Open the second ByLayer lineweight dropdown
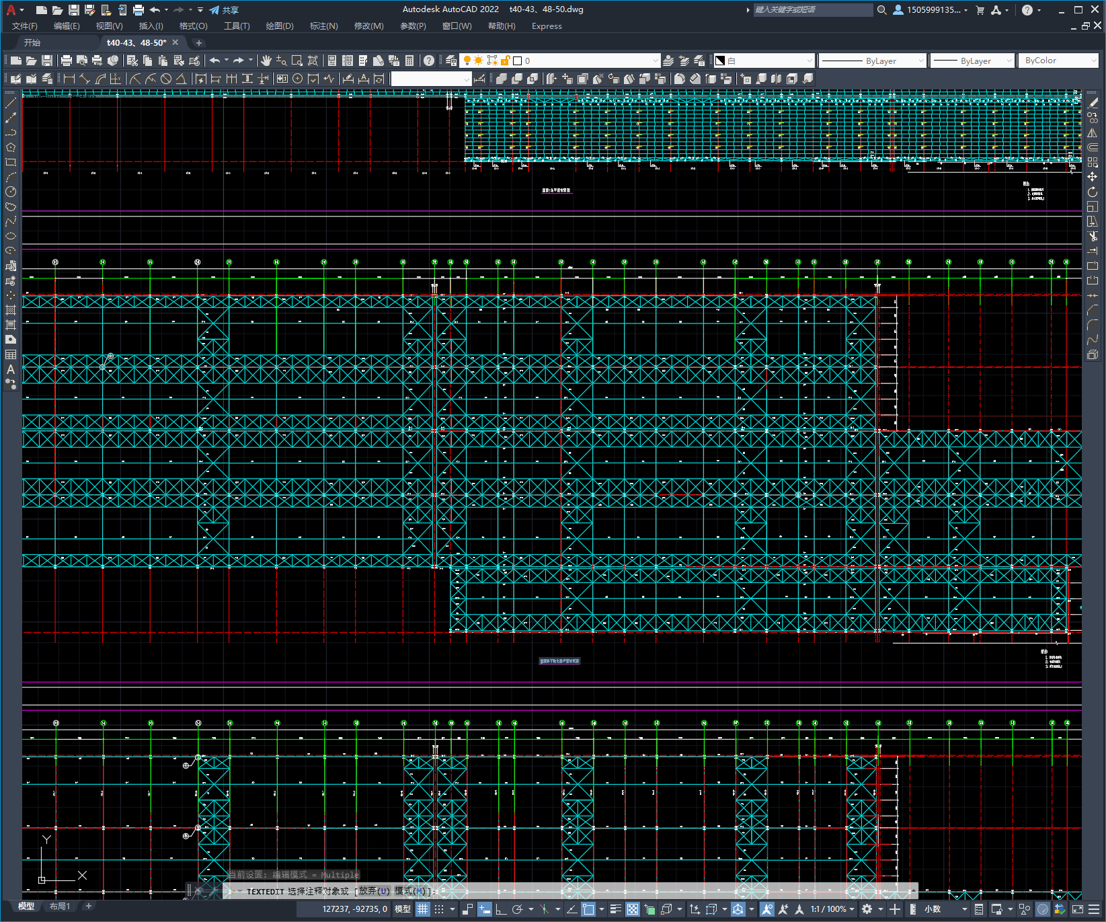Screen dimensions: 1106x922 972,61
